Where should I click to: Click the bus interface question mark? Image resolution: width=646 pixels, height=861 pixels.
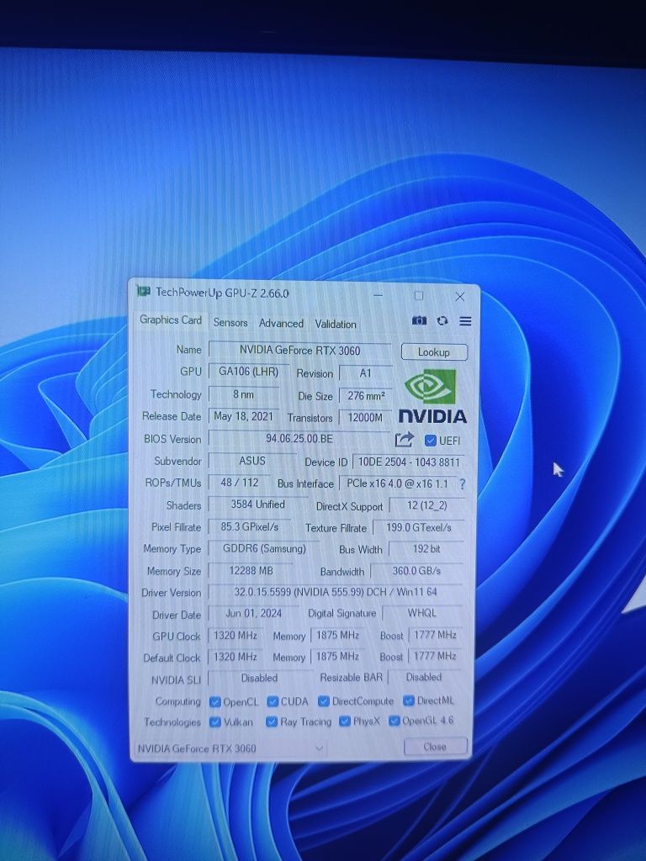coord(462,484)
